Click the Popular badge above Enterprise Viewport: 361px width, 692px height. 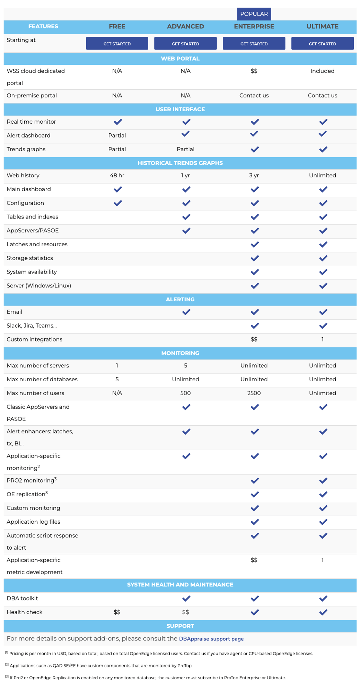[254, 14]
